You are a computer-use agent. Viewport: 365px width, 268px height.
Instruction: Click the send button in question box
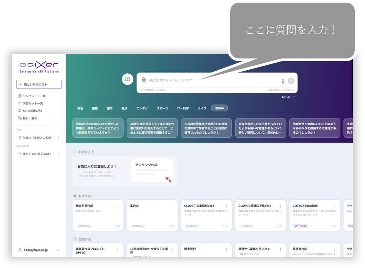coord(291,80)
